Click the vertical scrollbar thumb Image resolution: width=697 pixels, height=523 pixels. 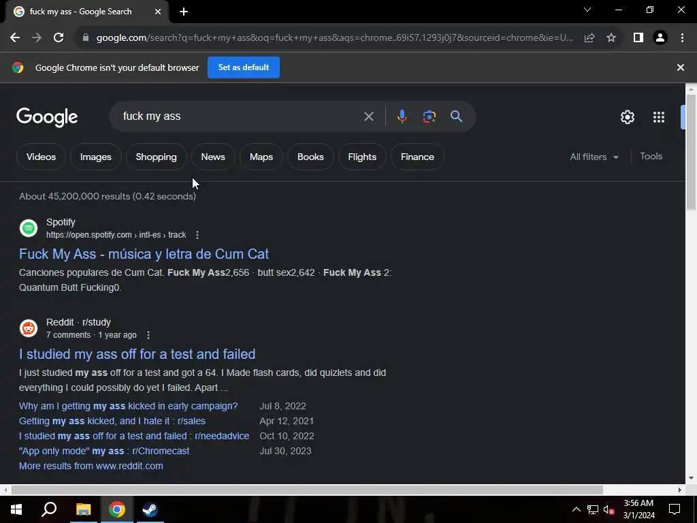coord(691,151)
